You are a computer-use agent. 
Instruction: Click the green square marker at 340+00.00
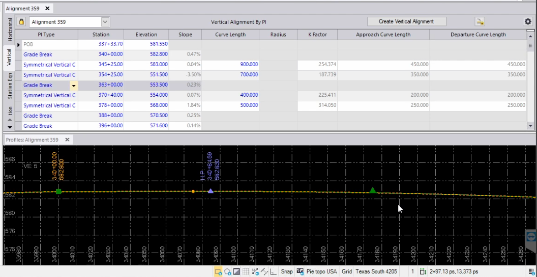tap(58, 191)
